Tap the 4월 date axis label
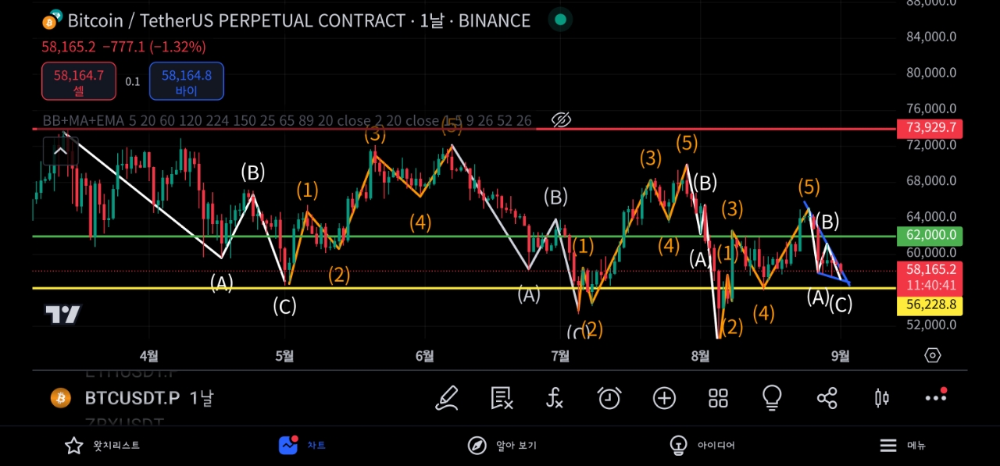The height and width of the screenshot is (466, 1000). [x=148, y=356]
